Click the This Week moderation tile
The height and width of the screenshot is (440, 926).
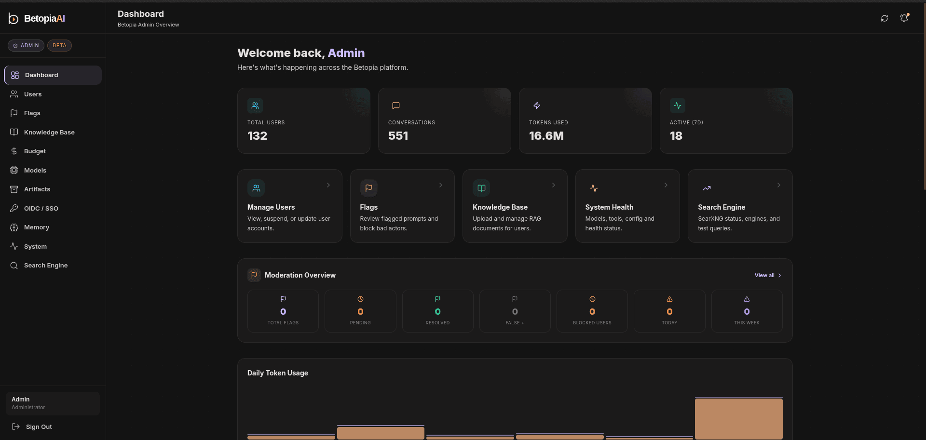click(x=747, y=311)
